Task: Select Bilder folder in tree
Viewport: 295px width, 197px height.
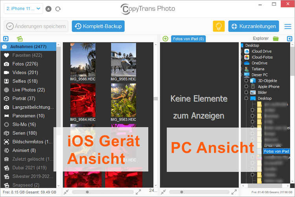Action: coord(262,92)
